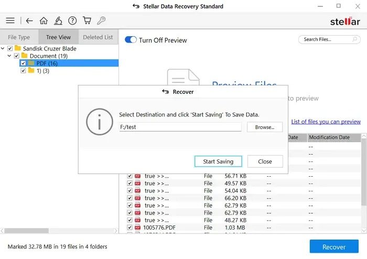
Task: Open the Home screen icon
Action: (44, 20)
